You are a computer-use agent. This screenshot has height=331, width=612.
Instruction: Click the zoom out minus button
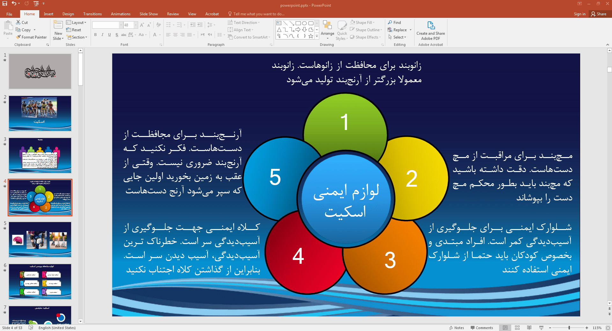tap(550, 328)
